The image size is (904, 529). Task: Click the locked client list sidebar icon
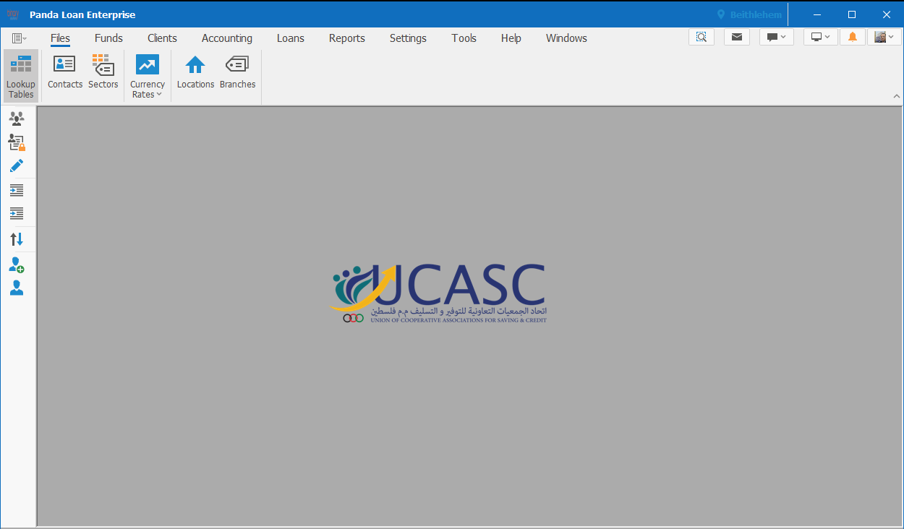(17, 142)
